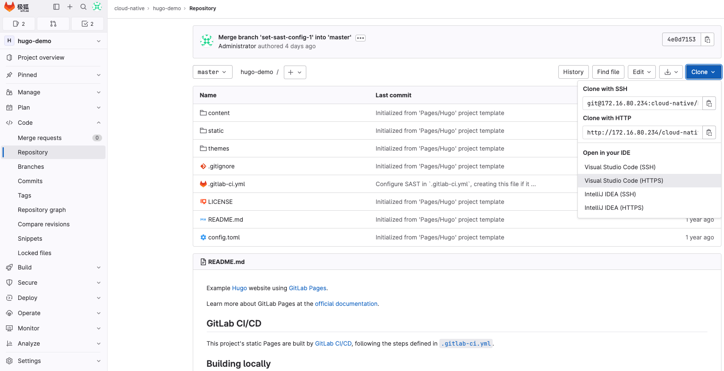Screen dimensions: 724x371
Task: Open the user avatar menu
Action: tap(97, 7)
